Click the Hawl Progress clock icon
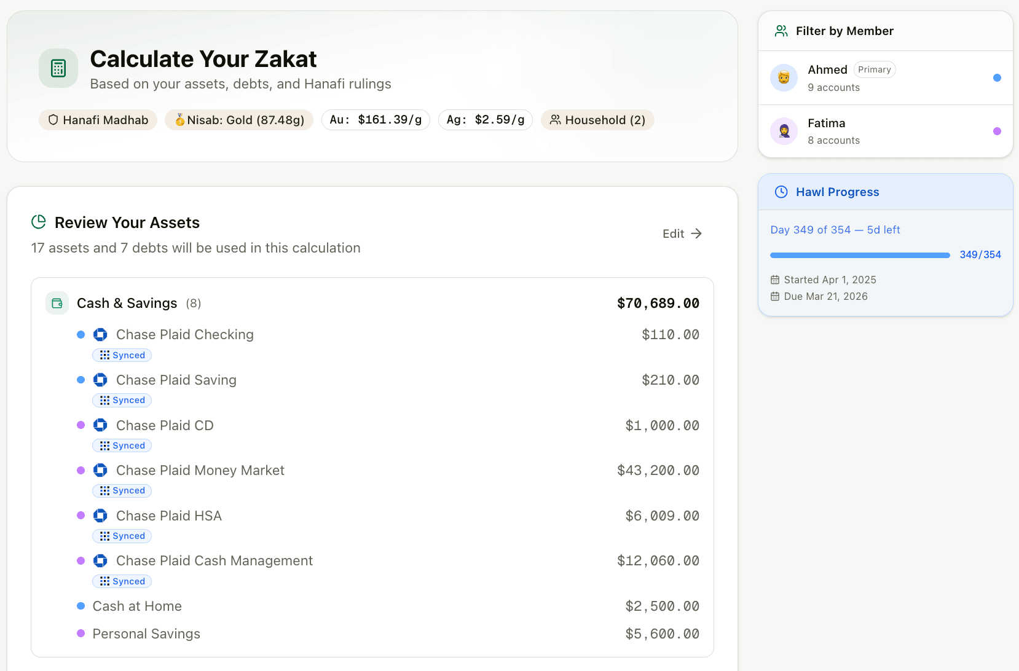This screenshot has height=671, width=1019. 781,192
